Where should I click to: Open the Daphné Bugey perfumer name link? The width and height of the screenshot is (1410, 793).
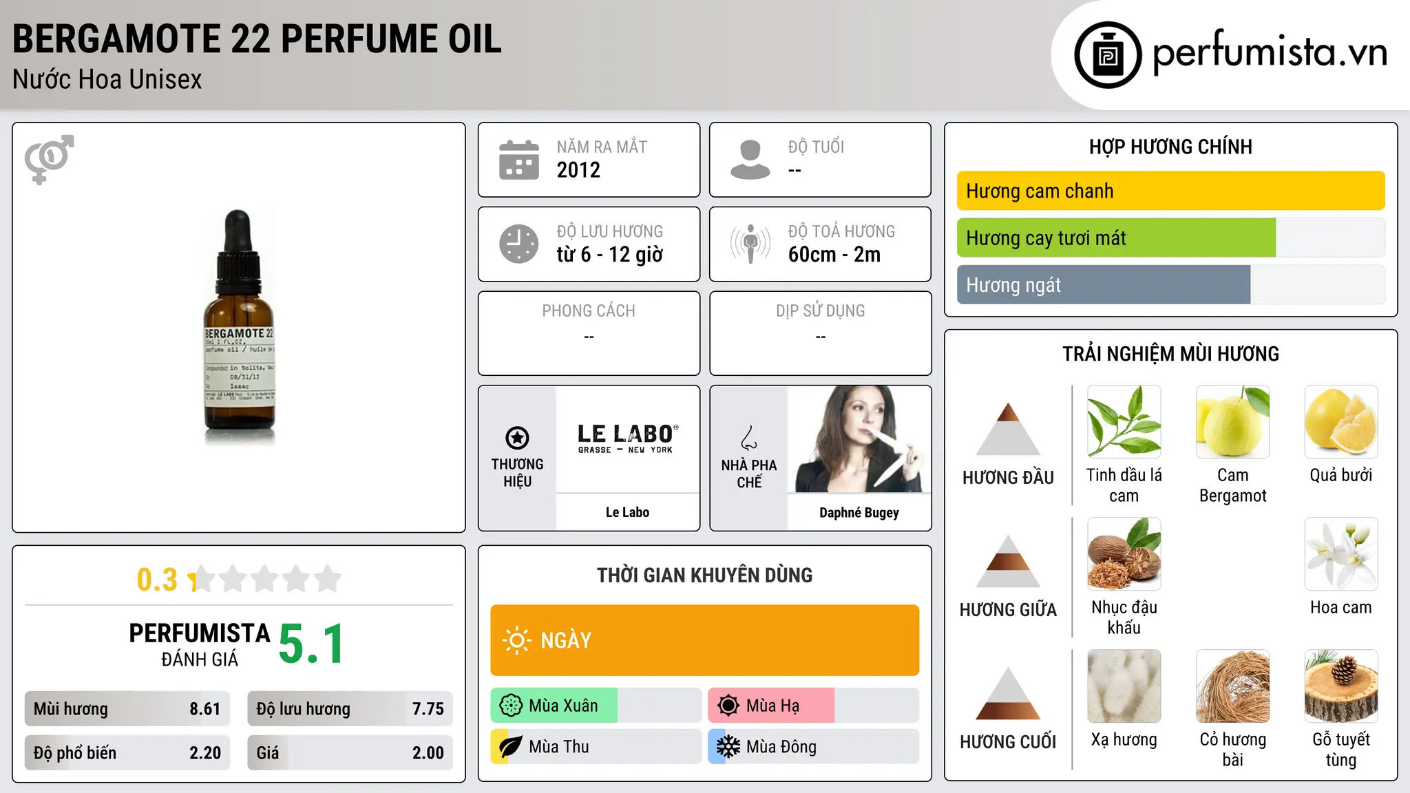point(859,513)
